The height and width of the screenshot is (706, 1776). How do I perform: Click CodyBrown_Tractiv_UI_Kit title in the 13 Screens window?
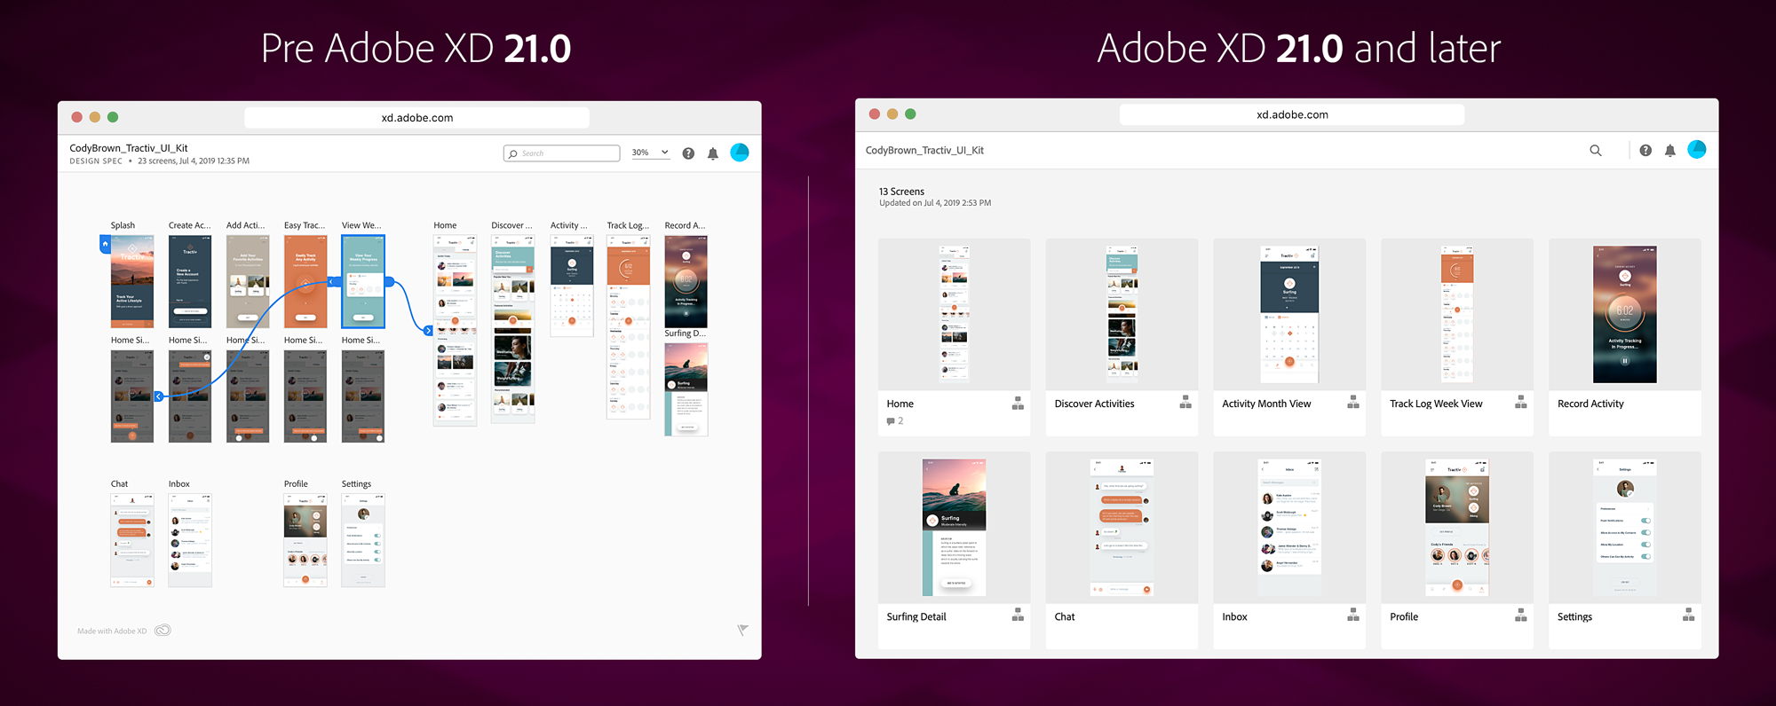tap(924, 151)
